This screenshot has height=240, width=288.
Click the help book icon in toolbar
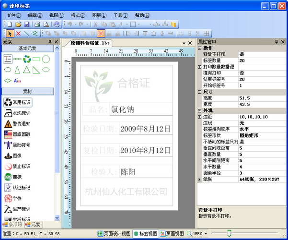[x=57, y=24]
